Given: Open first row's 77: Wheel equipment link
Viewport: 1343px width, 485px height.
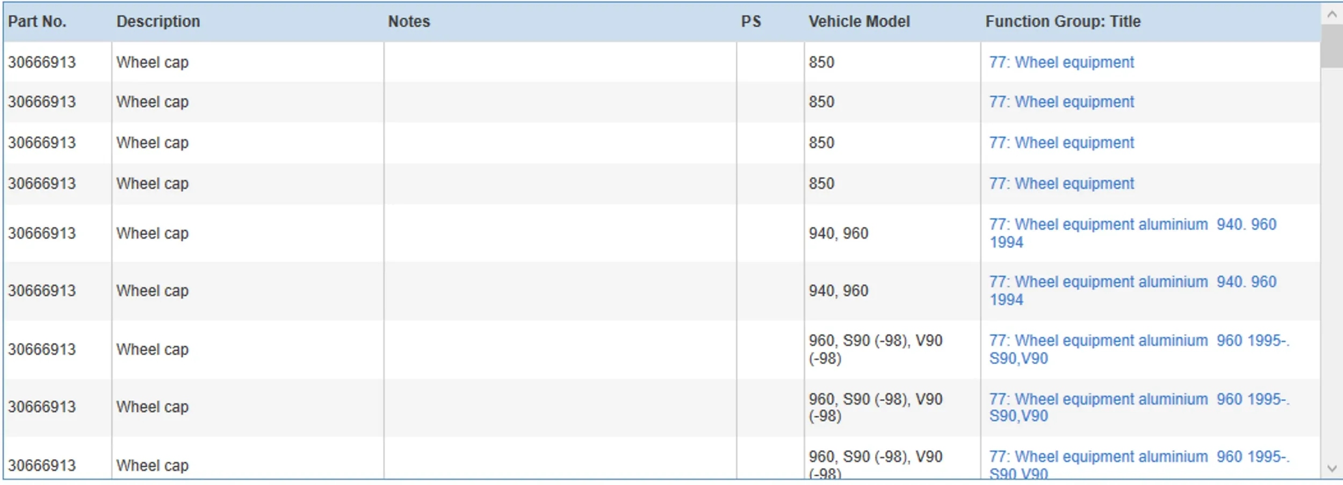Looking at the screenshot, I should (x=1062, y=62).
